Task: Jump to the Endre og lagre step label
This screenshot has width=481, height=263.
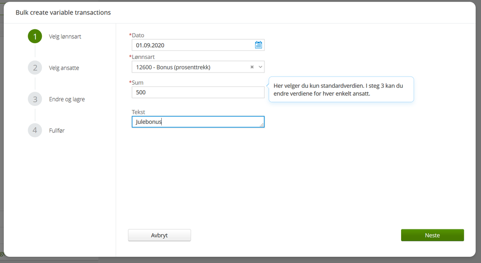Action: (67, 99)
